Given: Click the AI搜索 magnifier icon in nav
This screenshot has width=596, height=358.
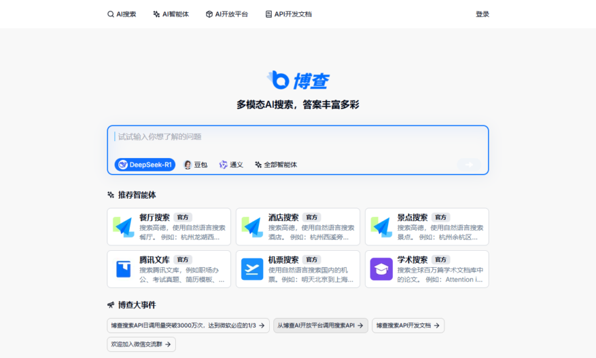Looking at the screenshot, I should pos(111,14).
